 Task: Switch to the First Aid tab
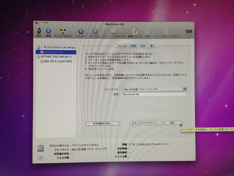pos(122,46)
